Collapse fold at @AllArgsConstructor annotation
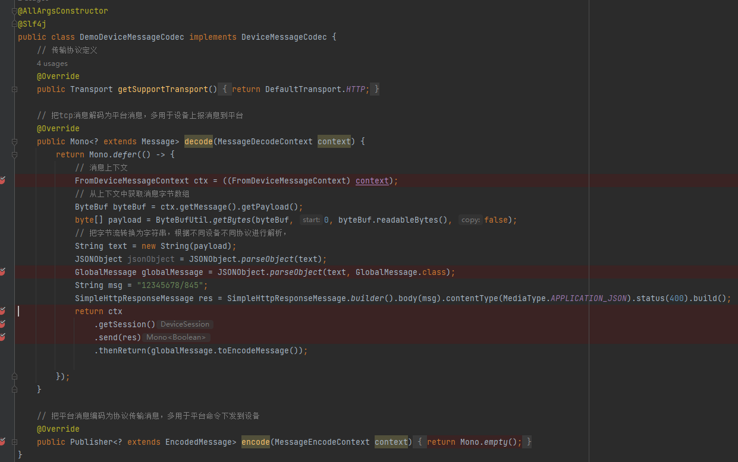Image resolution: width=738 pixels, height=462 pixels. (14, 11)
